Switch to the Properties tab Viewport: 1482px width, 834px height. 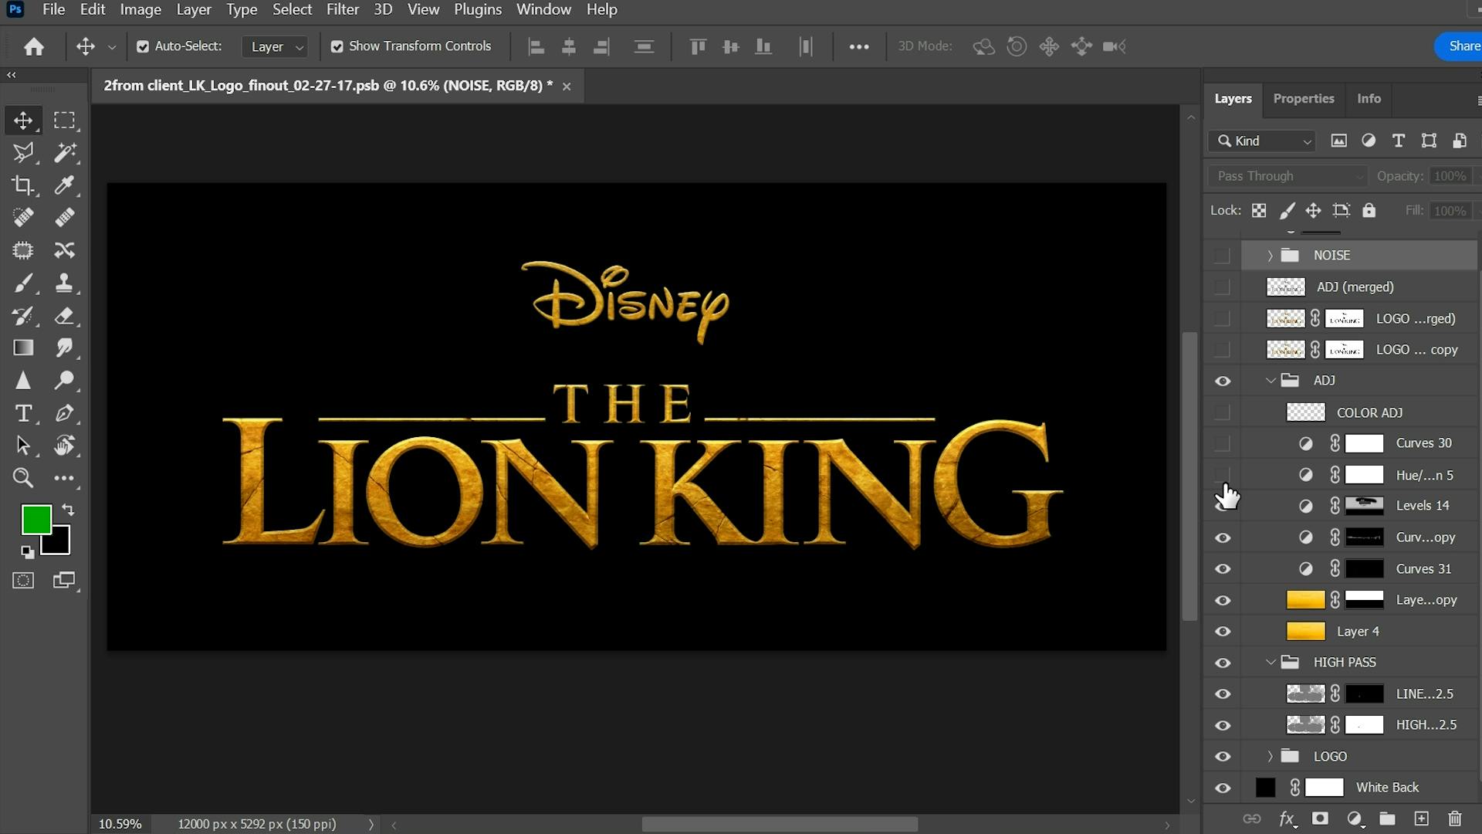tap(1304, 99)
